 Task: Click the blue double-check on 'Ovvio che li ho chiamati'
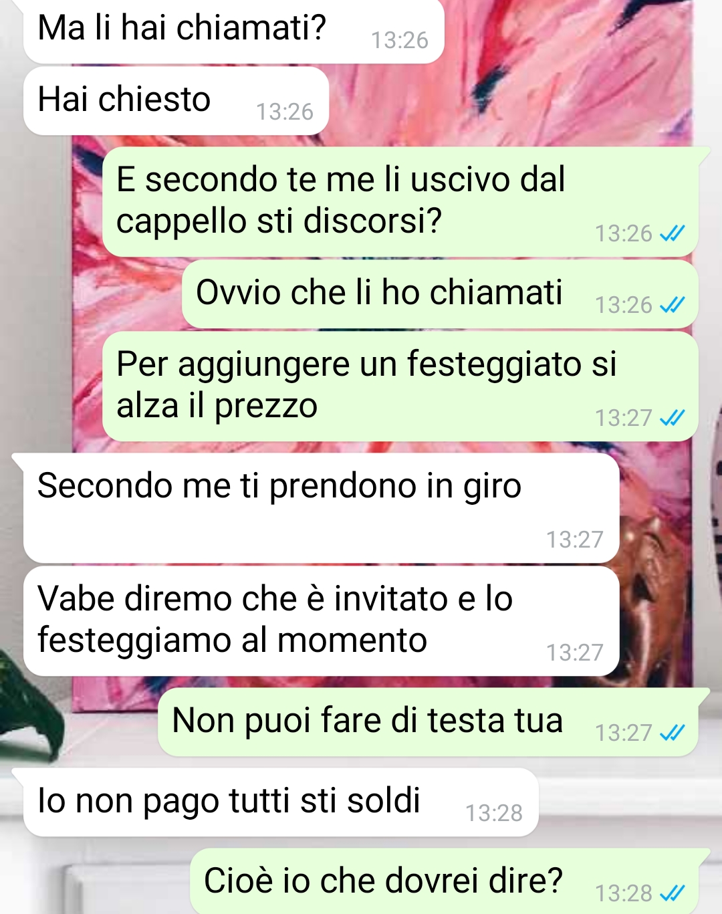pyautogui.click(x=672, y=305)
